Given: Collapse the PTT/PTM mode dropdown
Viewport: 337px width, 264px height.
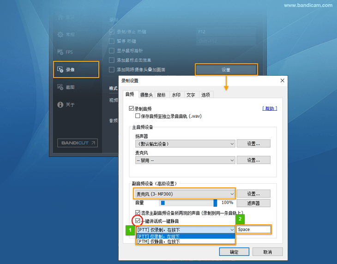Looking at the screenshot, I should tap(186, 230).
